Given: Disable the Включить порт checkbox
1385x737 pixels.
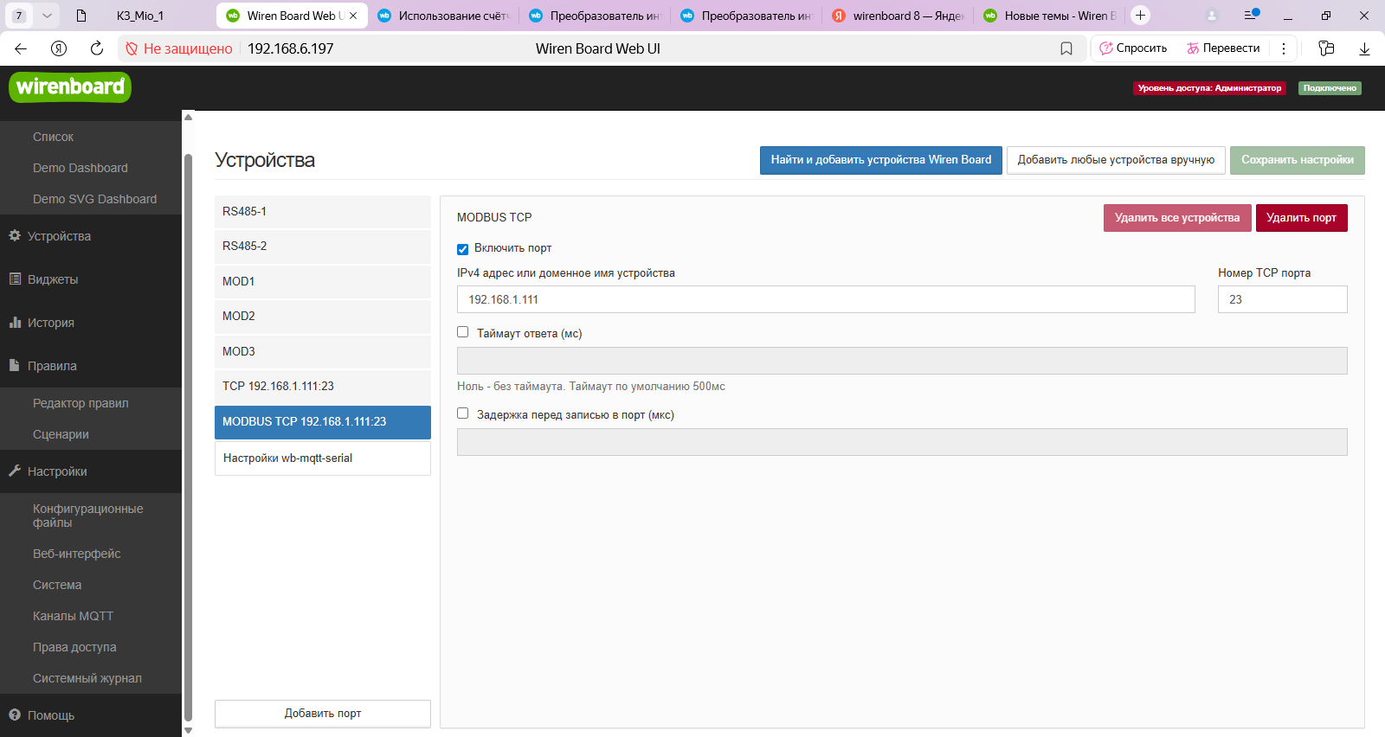Looking at the screenshot, I should pos(462,249).
